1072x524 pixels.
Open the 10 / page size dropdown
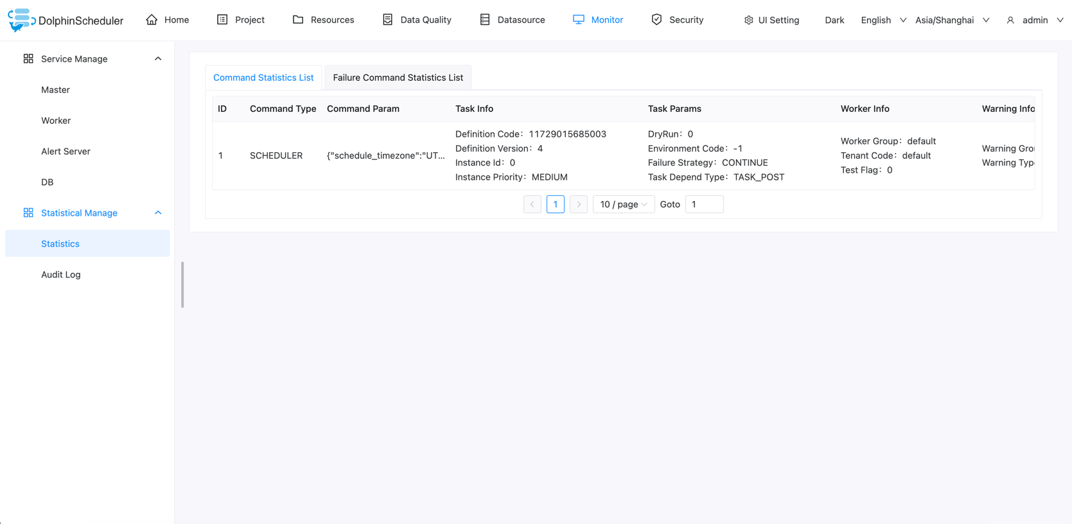623,204
